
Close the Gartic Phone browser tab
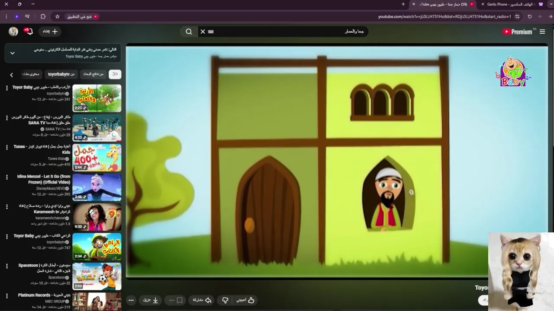(x=483, y=4)
